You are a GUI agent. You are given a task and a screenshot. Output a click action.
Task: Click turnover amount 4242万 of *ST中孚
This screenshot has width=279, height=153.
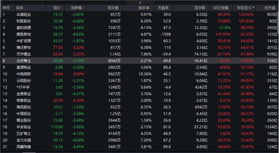[201, 87]
